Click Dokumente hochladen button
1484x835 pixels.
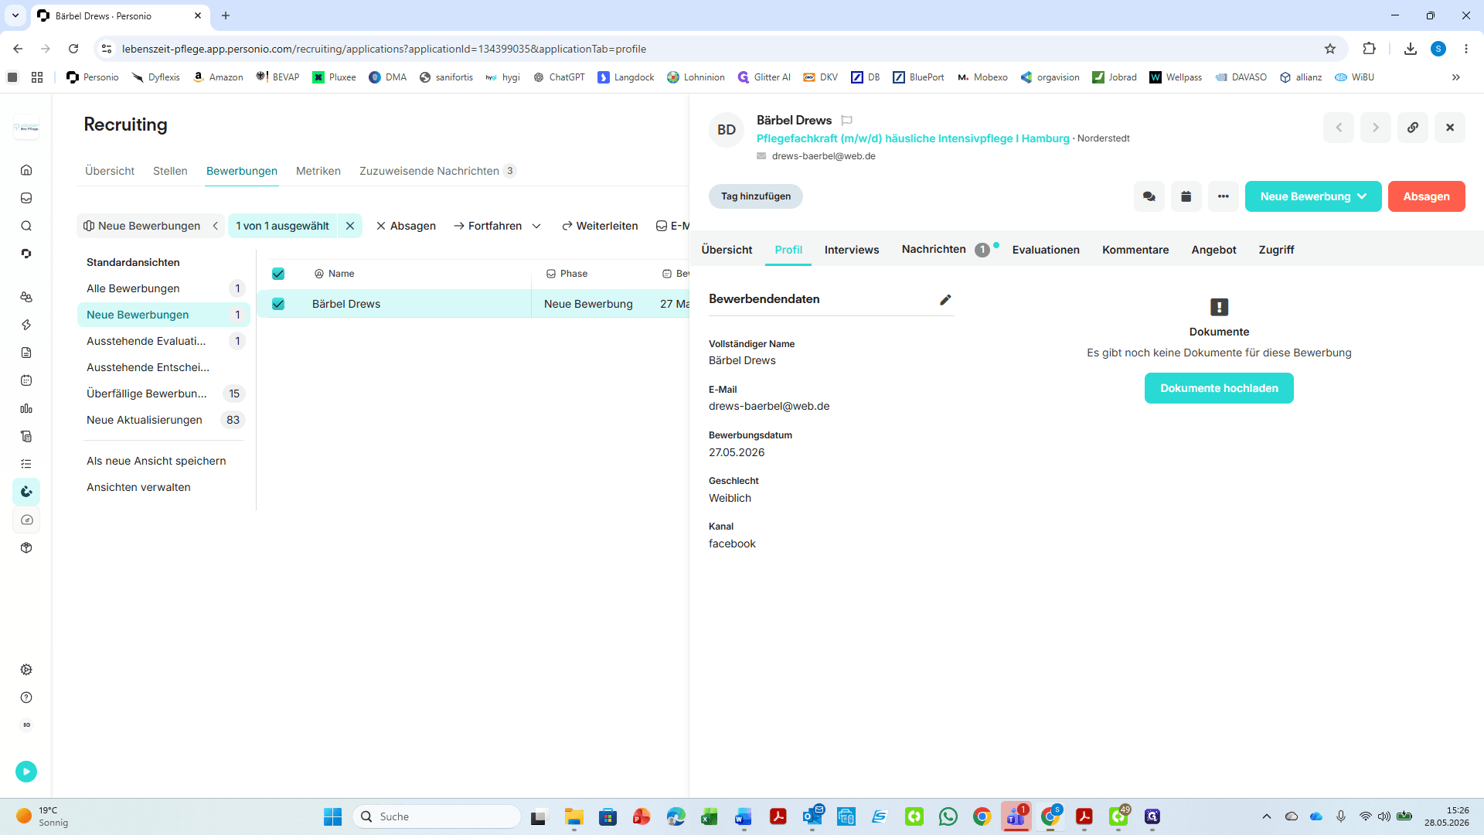point(1219,388)
